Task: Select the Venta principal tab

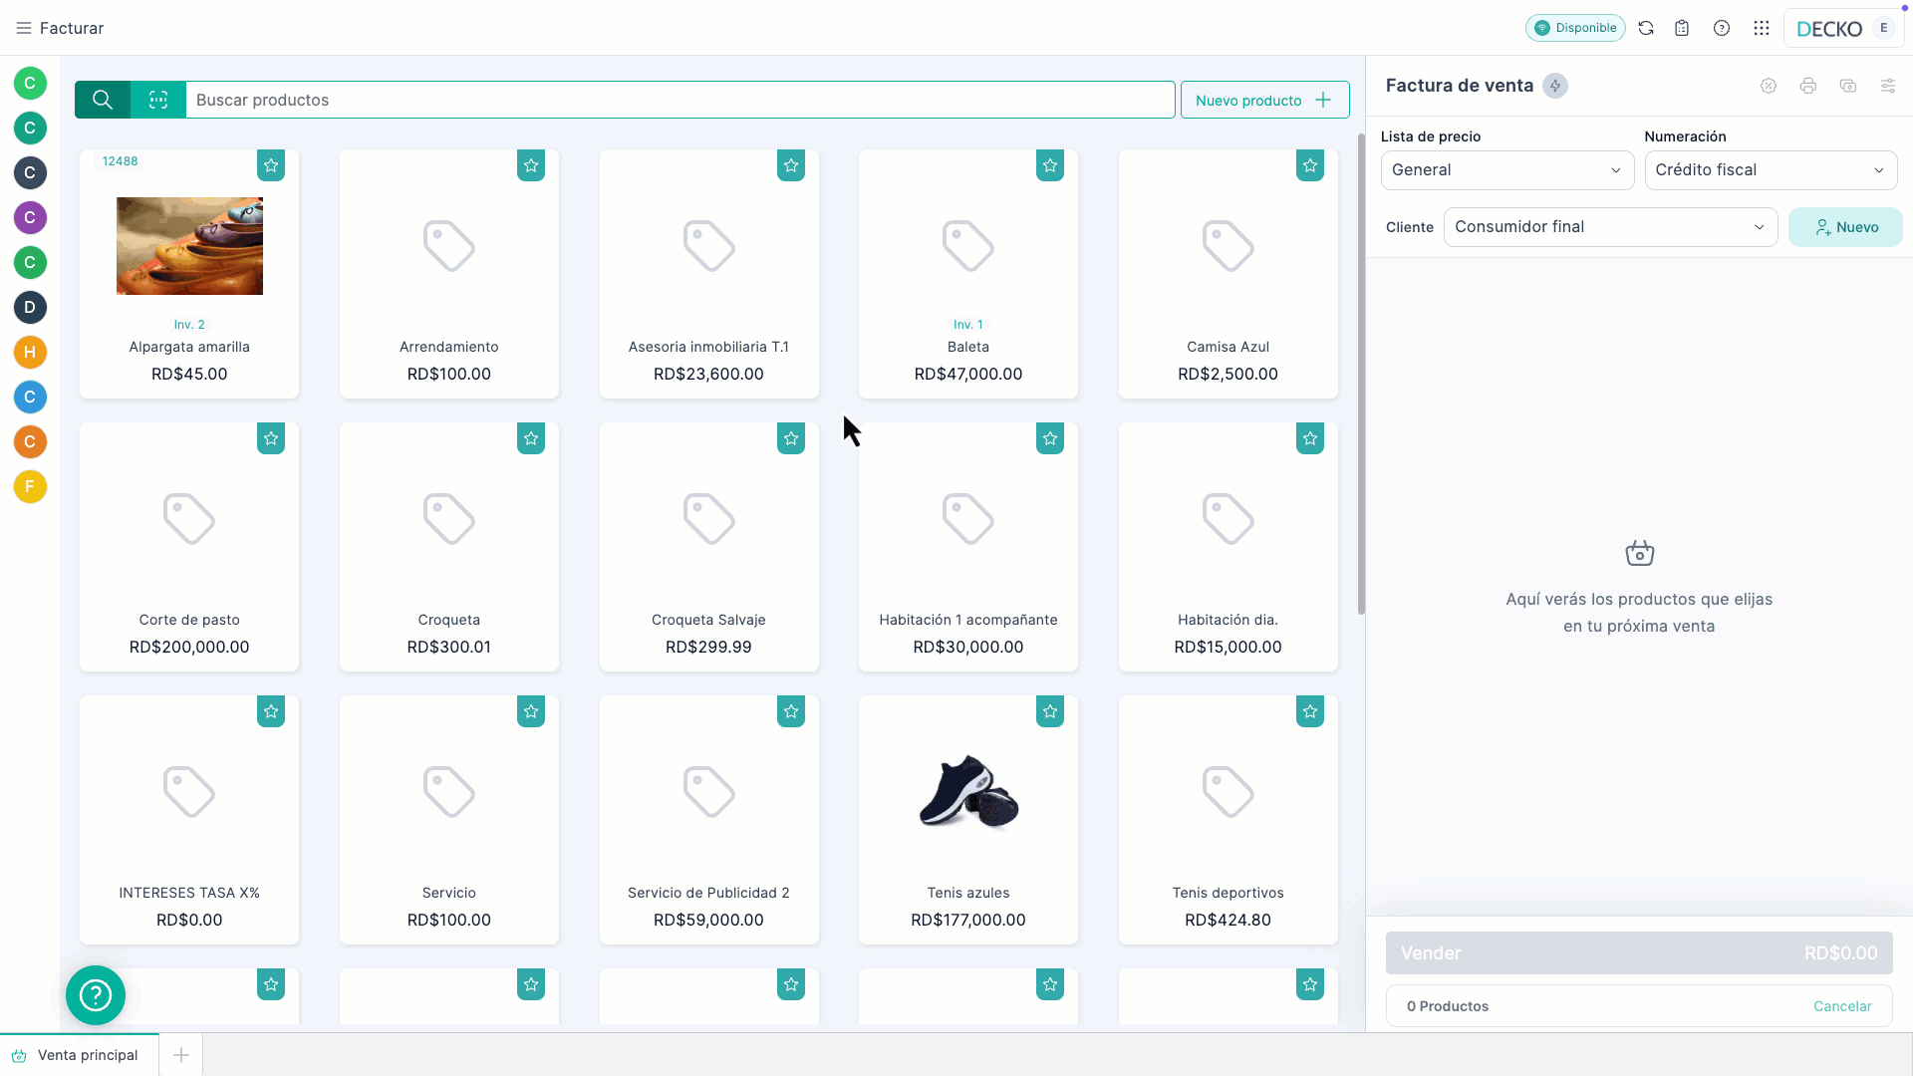Action: click(x=80, y=1055)
